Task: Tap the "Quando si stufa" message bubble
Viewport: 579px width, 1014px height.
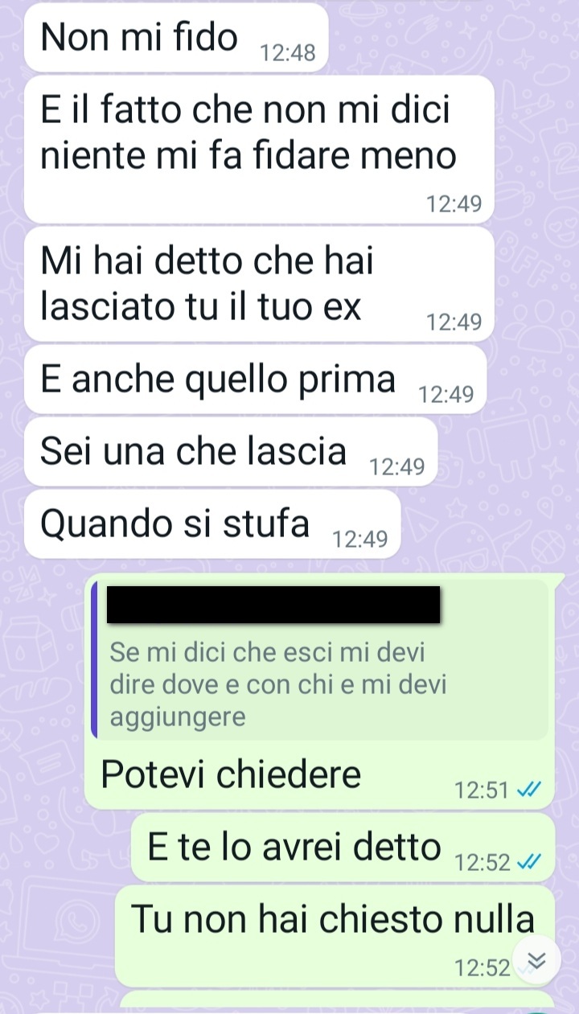Action: click(212, 524)
